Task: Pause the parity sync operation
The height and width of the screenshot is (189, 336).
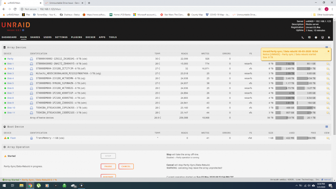Action: tap(108, 166)
